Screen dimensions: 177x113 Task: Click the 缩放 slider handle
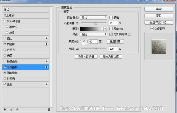tap(96, 49)
